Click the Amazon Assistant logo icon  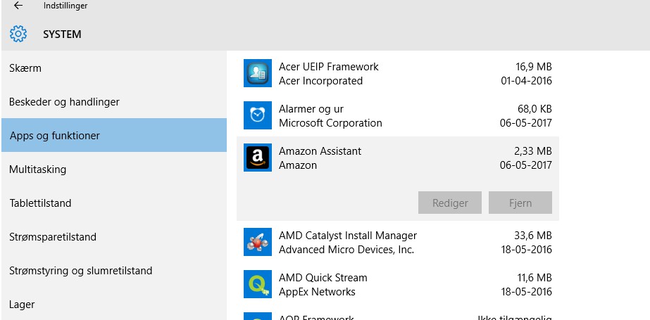pyautogui.click(x=258, y=158)
